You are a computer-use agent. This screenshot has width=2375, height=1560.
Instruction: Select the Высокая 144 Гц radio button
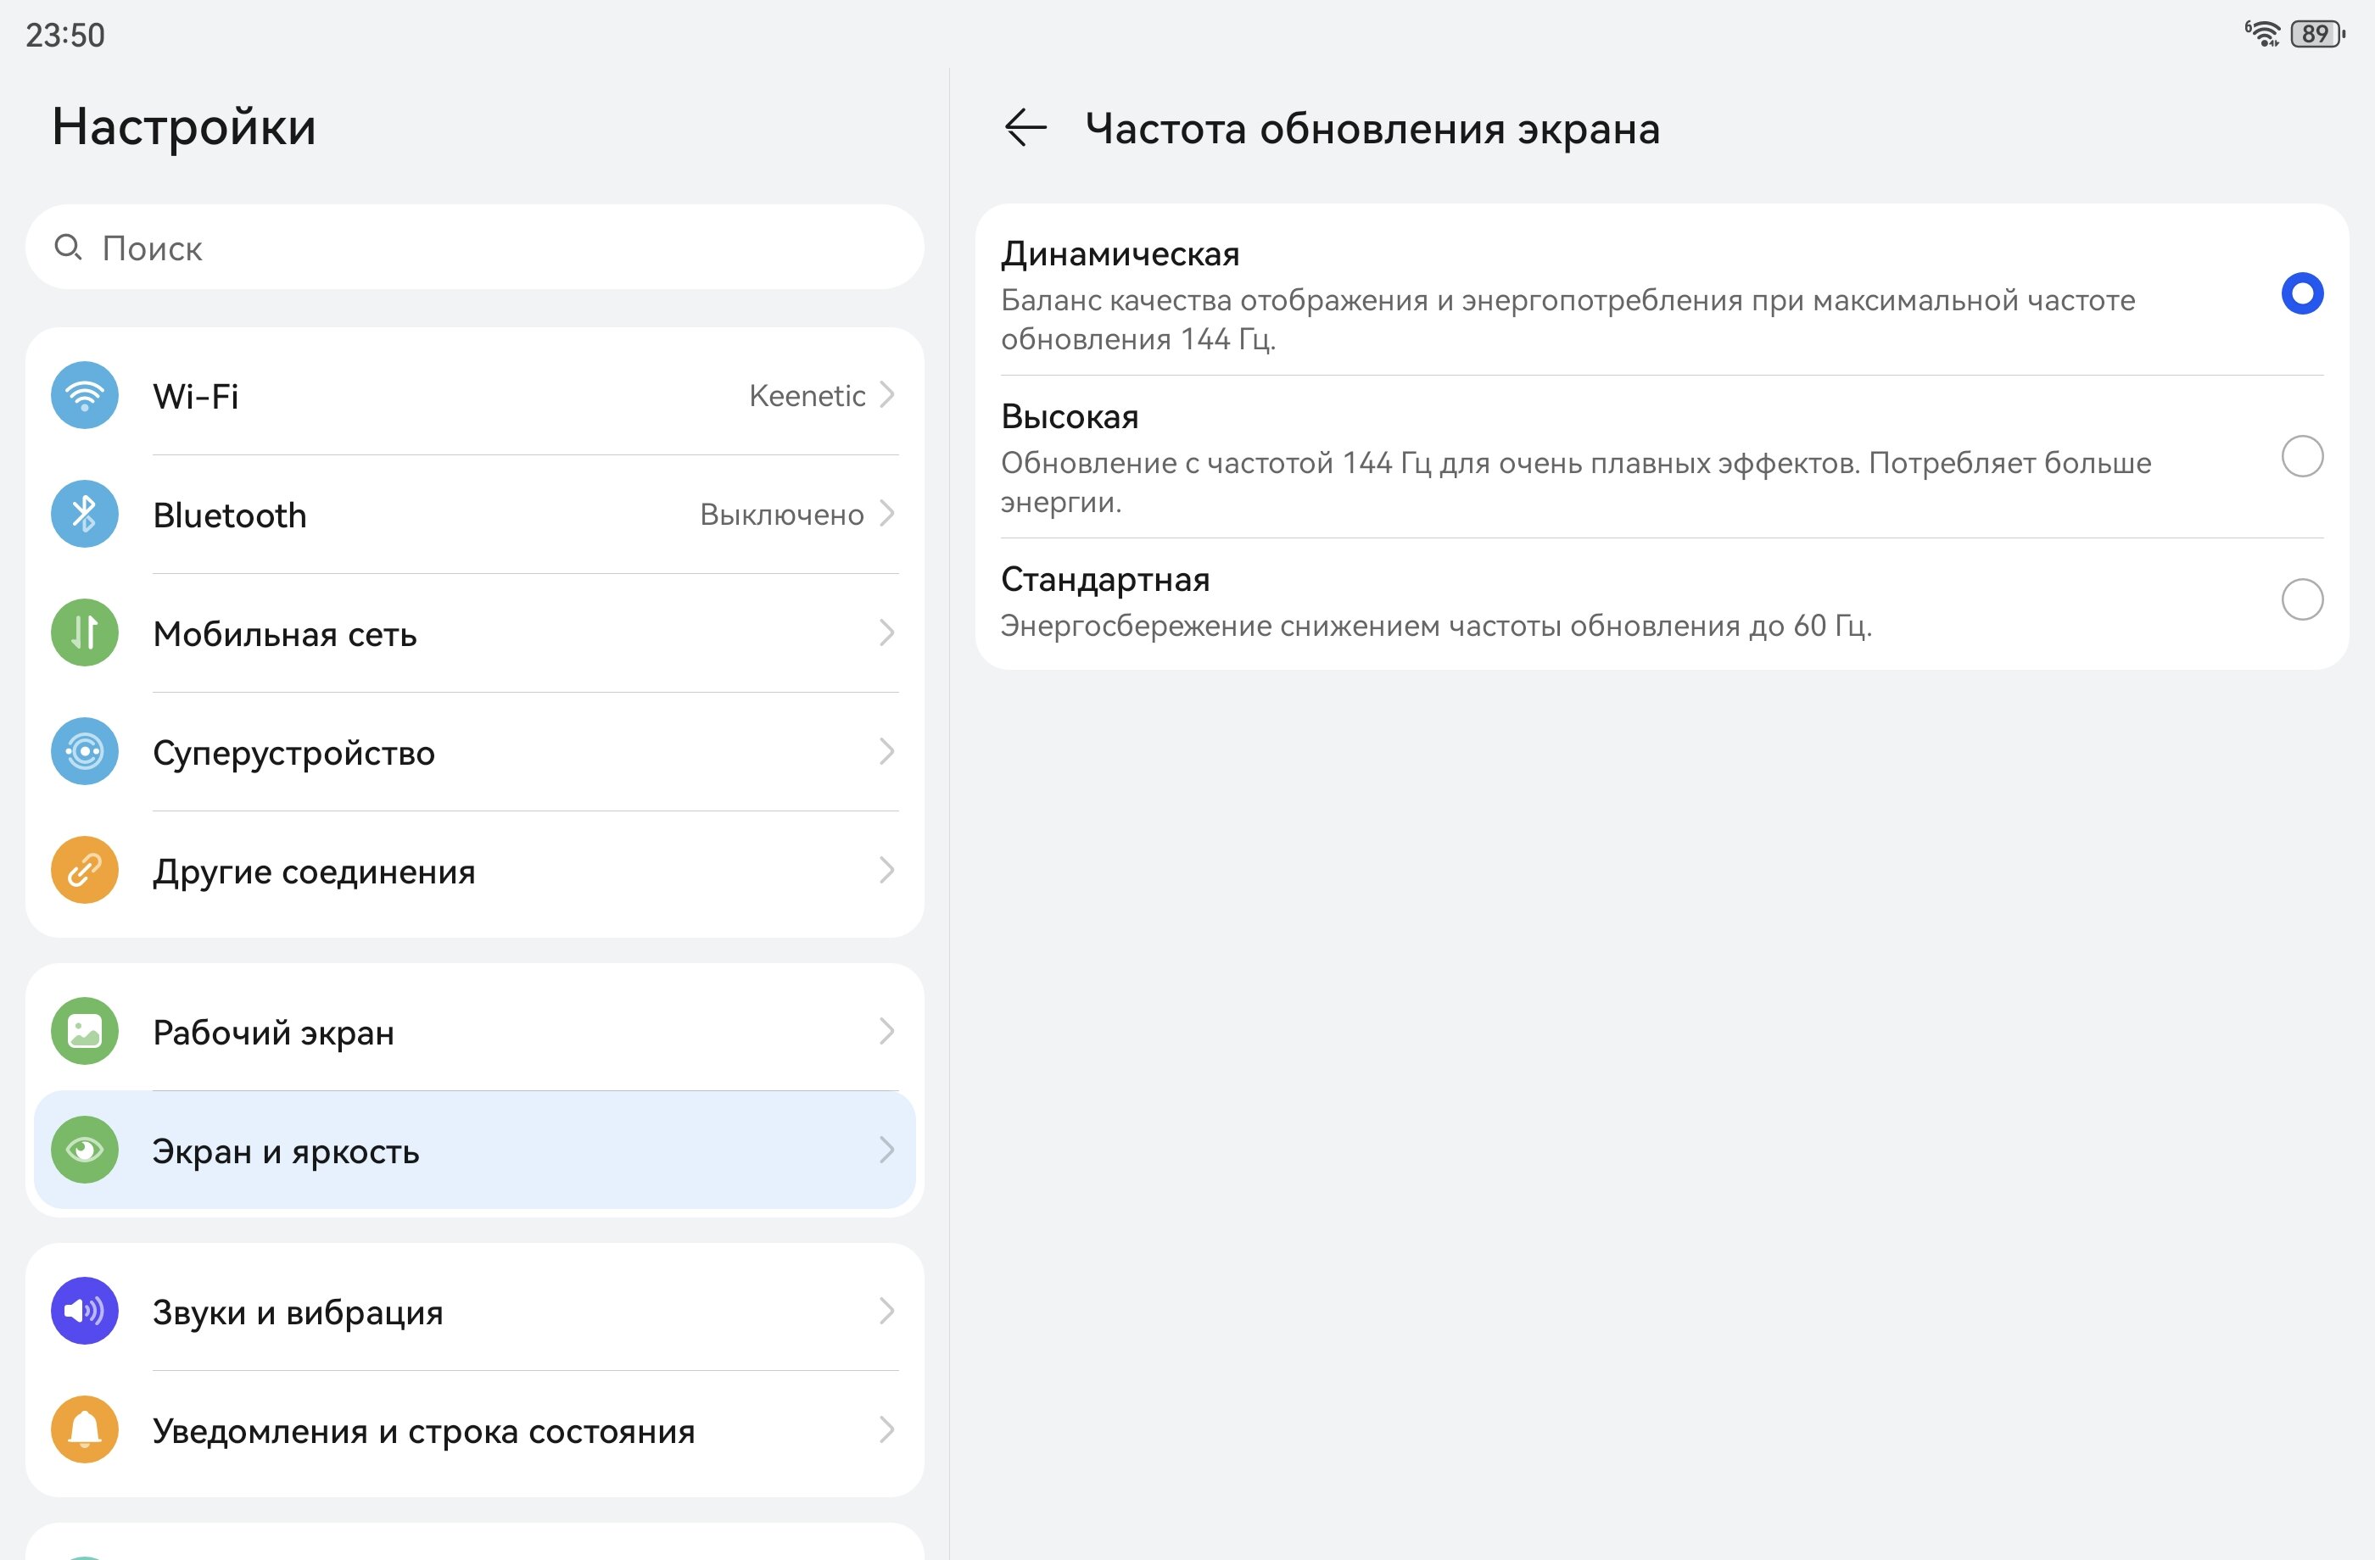(2301, 457)
